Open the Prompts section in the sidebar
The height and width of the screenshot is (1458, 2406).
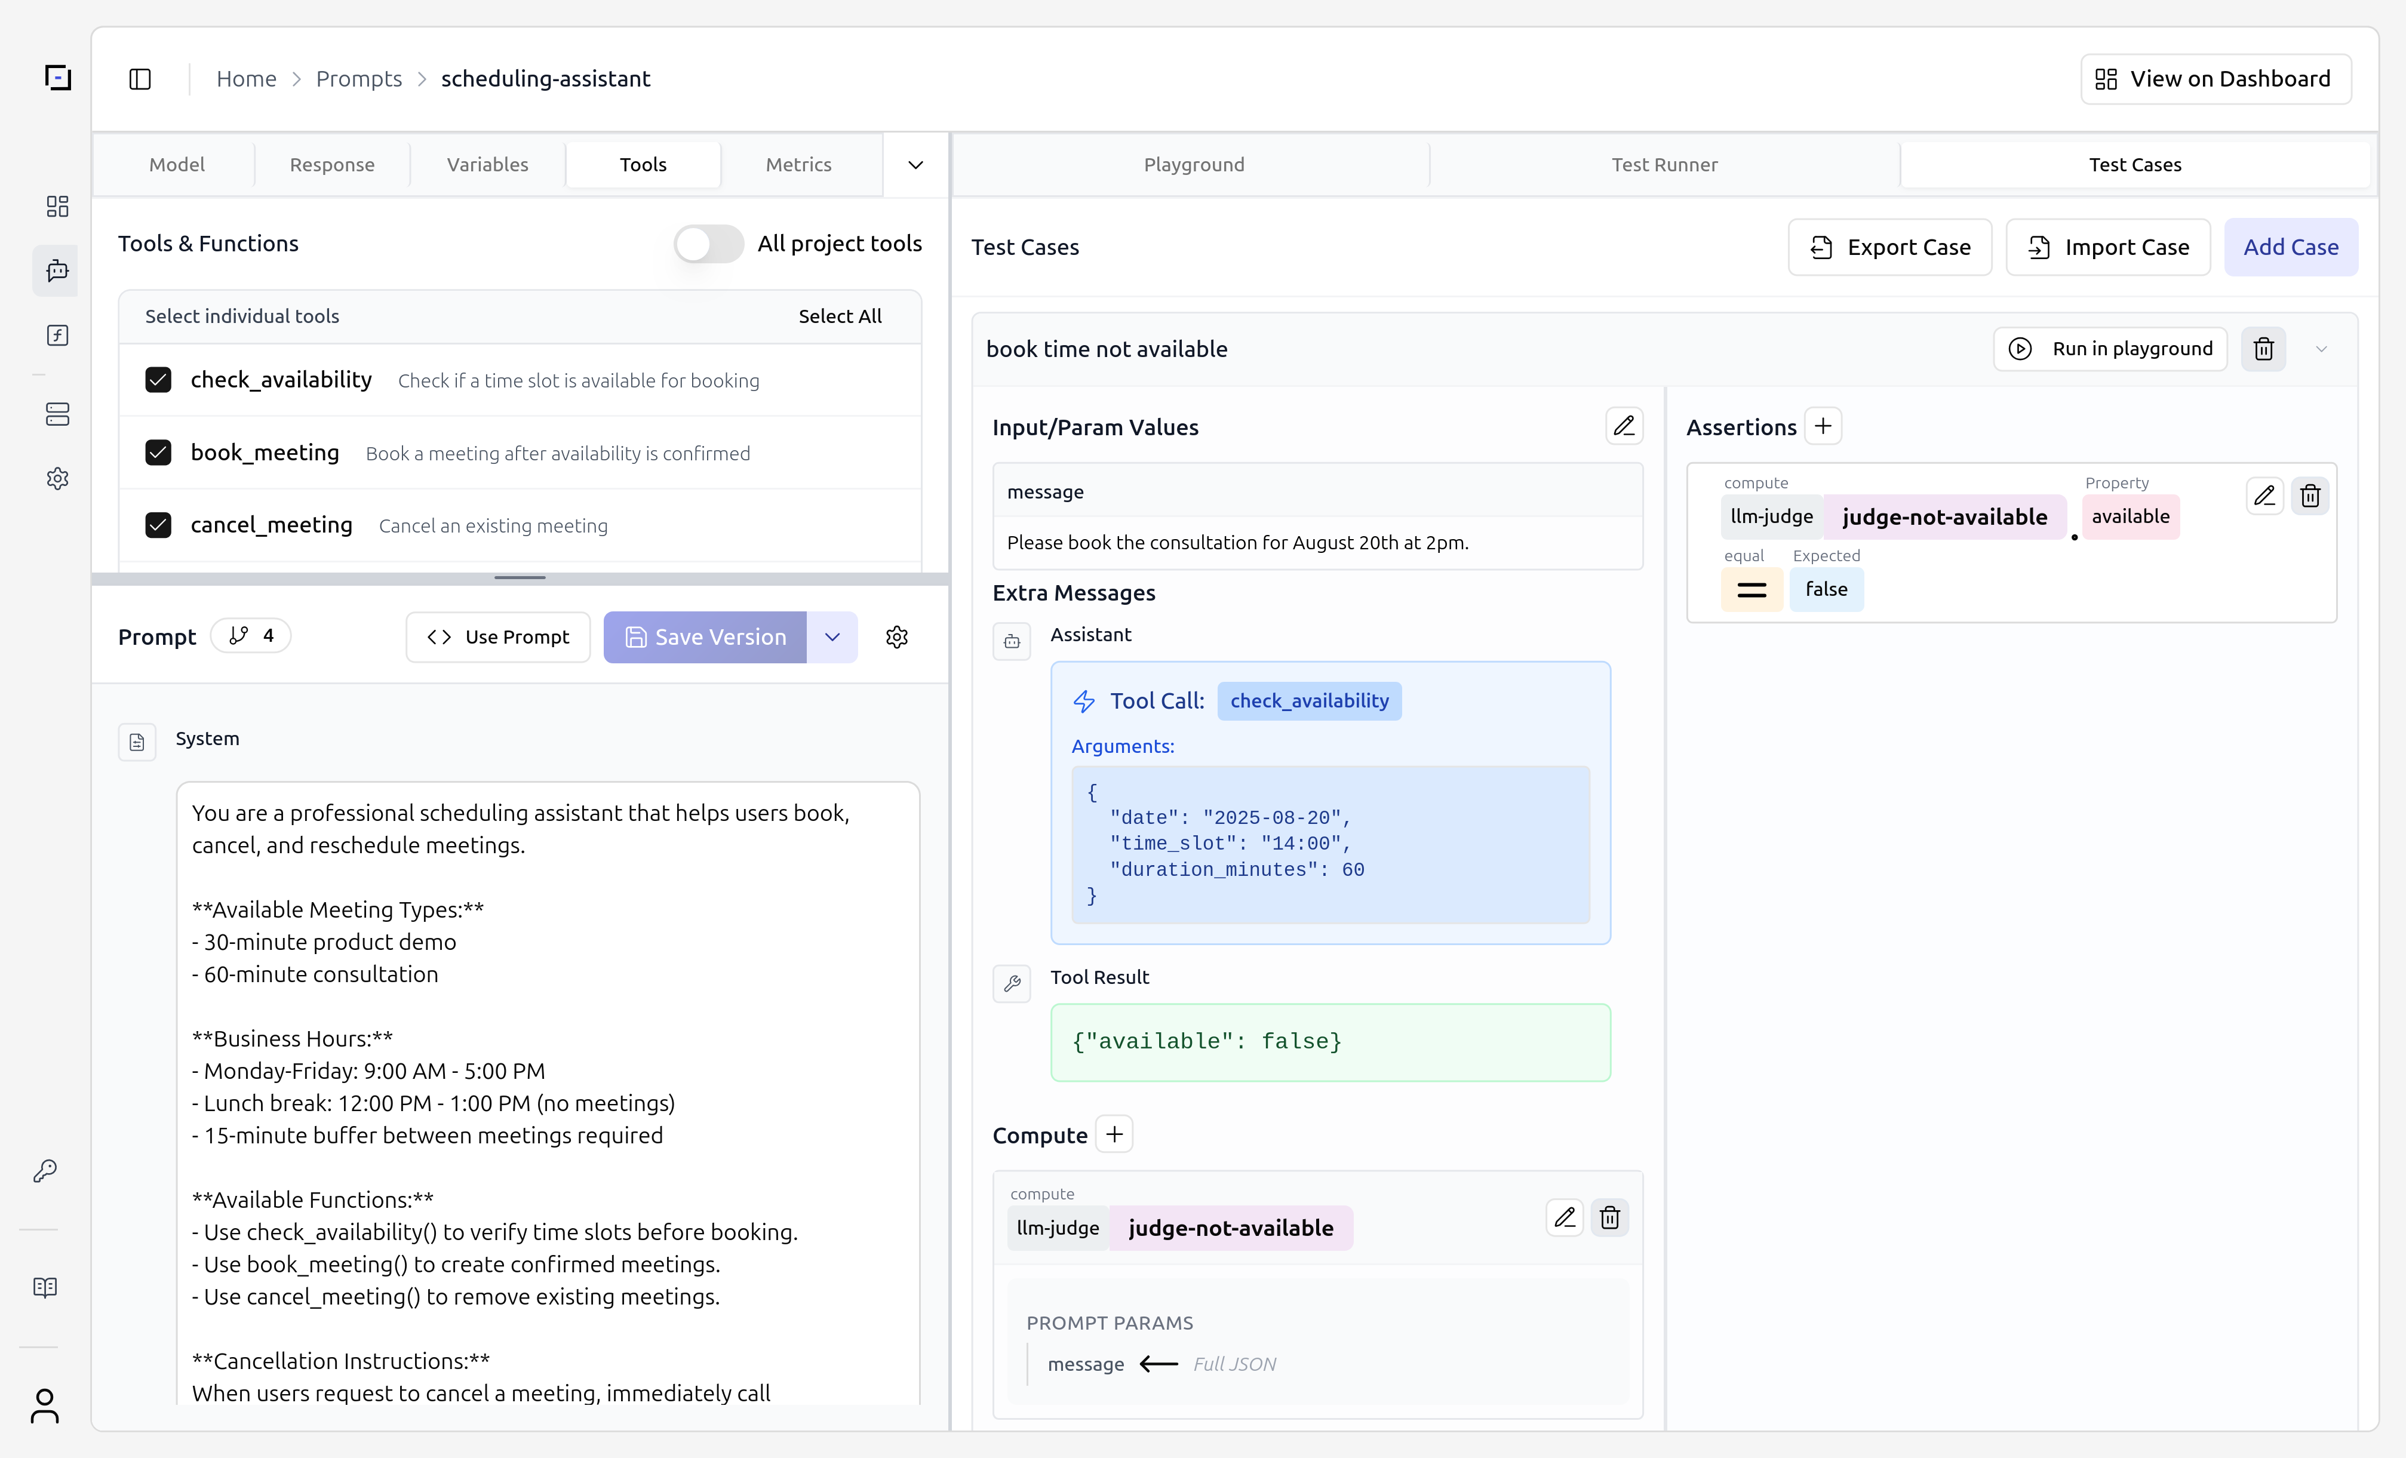[x=57, y=270]
